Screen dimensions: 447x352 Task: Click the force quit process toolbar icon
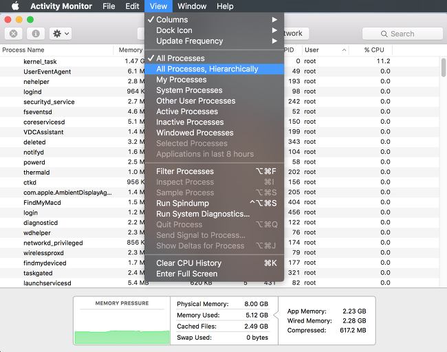[13, 34]
